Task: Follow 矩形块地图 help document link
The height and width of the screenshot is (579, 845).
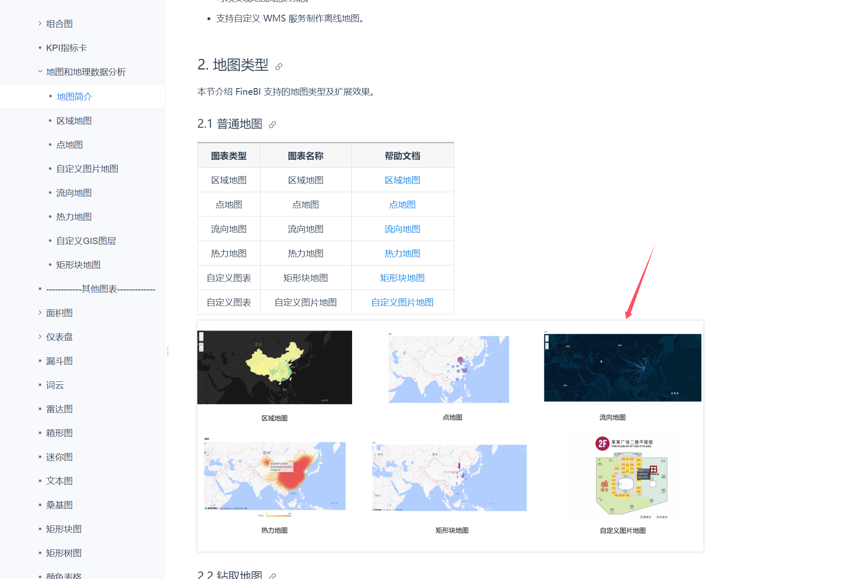Action: click(402, 278)
